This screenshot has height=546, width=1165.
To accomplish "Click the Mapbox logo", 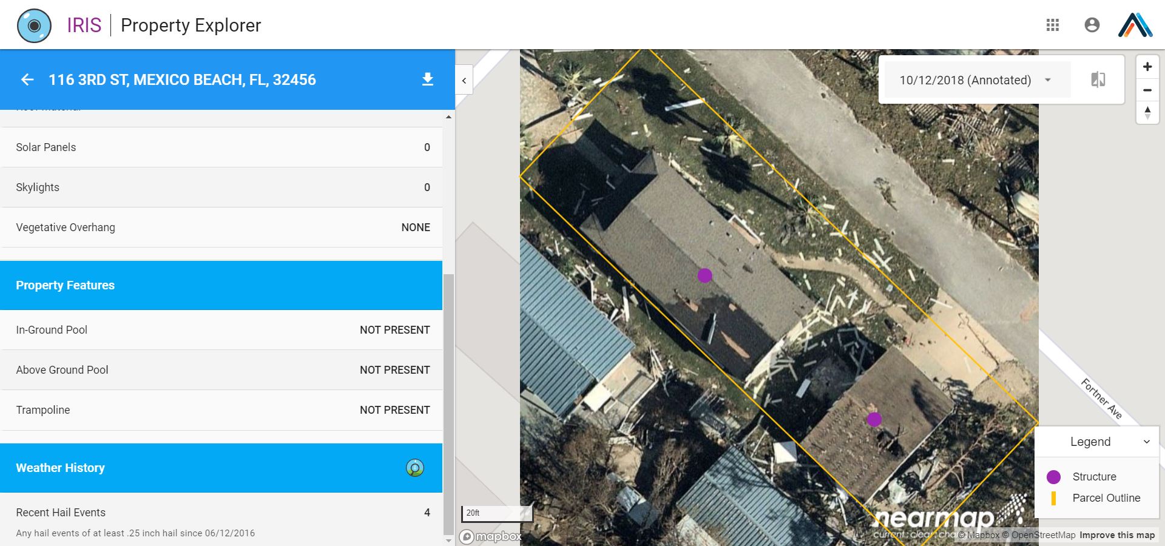I will pos(491,536).
